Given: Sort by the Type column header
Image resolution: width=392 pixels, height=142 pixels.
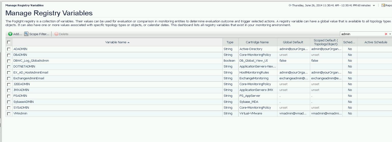Looking at the screenshot, I should (x=230, y=42).
